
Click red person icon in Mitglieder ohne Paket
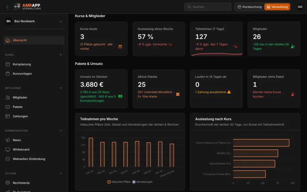293,94
